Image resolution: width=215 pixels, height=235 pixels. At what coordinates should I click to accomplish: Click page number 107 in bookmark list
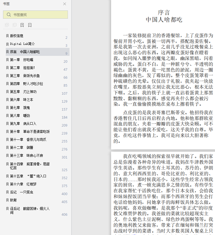(x=65, y=94)
